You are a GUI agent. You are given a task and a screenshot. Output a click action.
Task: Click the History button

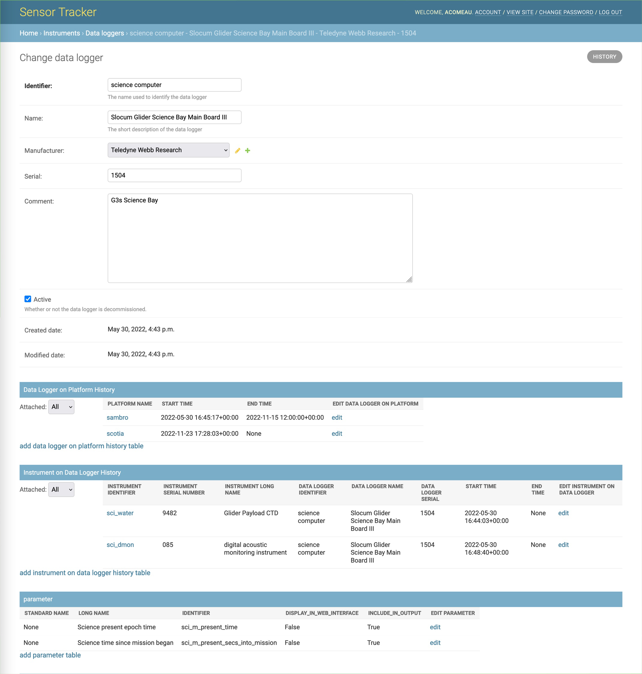(604, 57)
